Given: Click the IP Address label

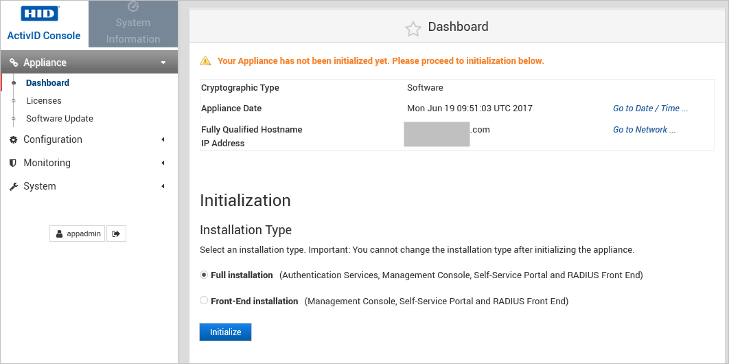Looking at the screenshot, I should (x=222, y=143).
